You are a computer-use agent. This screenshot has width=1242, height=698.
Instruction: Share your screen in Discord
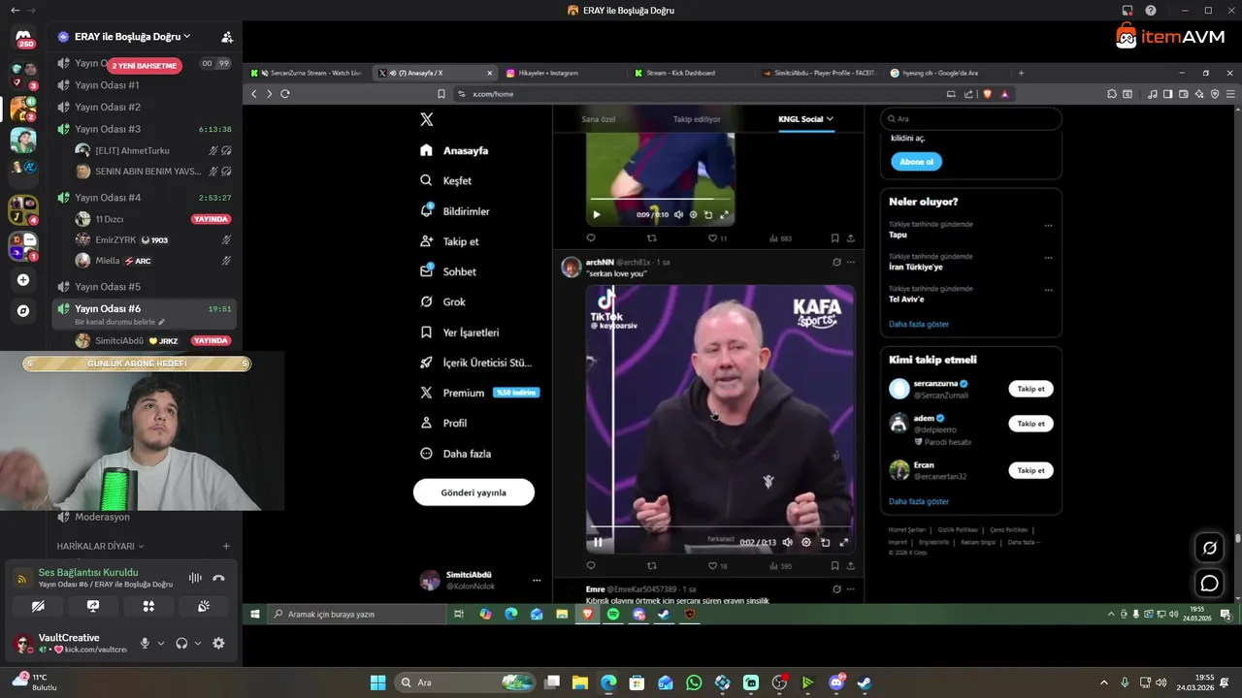click(x=93, y=606)
